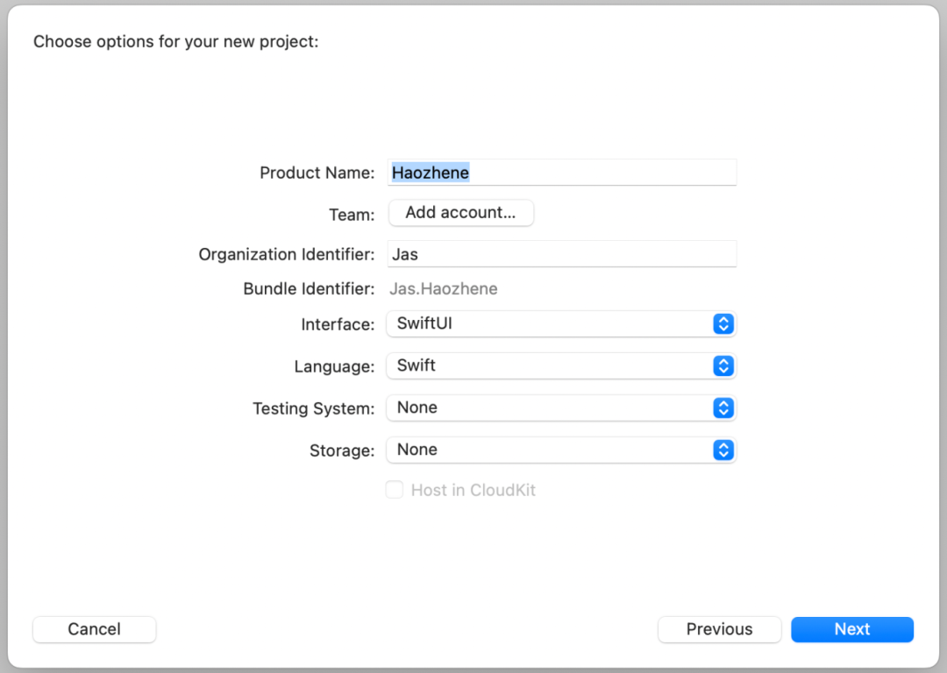This screenshot has width=947, height=673.
Task: Click the Organization Identifier label
Action: tap(287, 255)
